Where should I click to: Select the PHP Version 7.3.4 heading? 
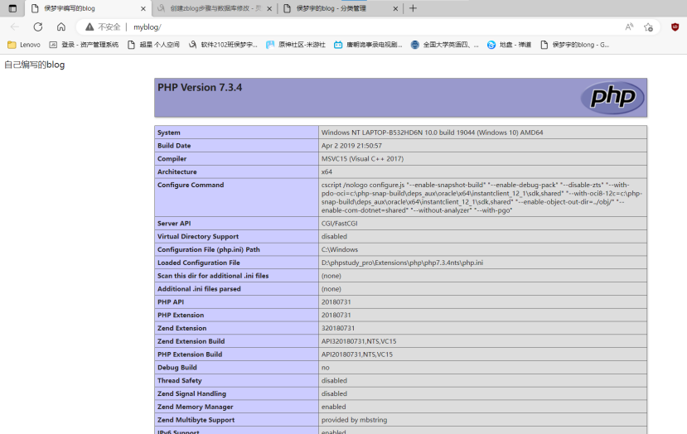click(x=200, y=88)
